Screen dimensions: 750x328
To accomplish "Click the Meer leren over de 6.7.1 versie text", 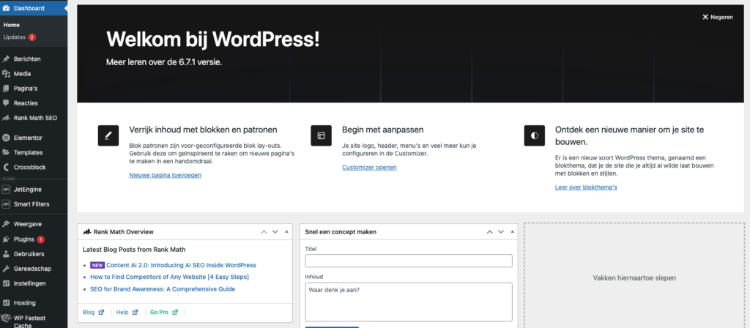I will tap(164, 62).
